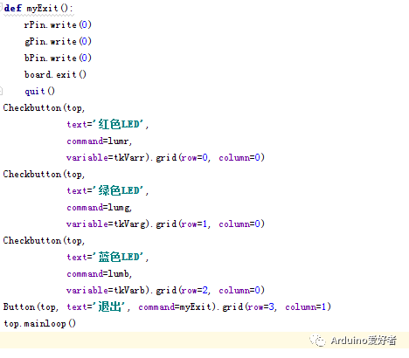
Task: Click the '退出' text string in Button
Action: tap(109, 306)
